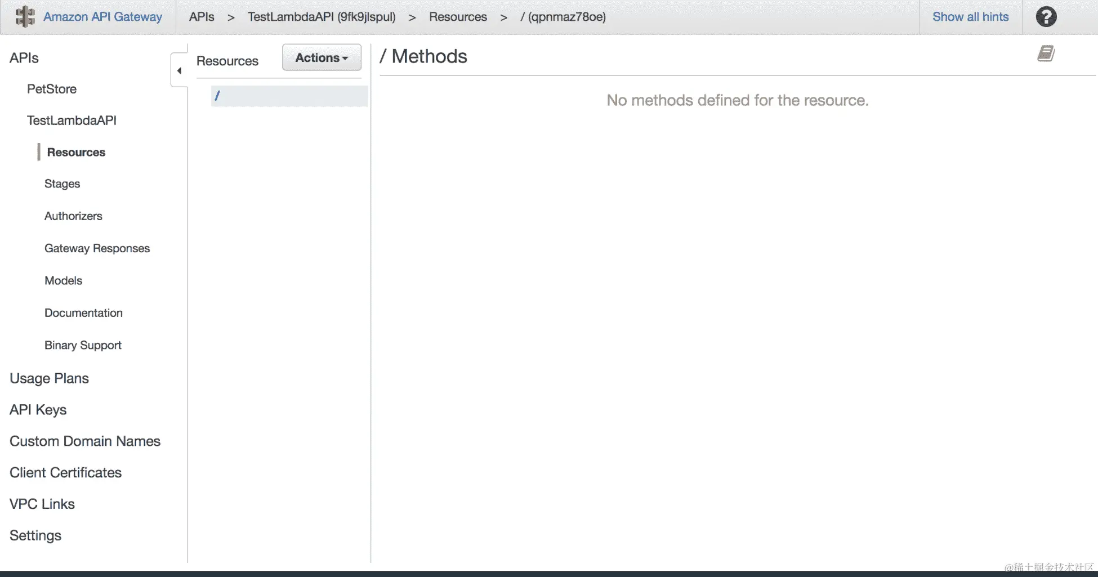Open the Models page
The height and width of the screenshot is (577, 1098).
[63, 280]
